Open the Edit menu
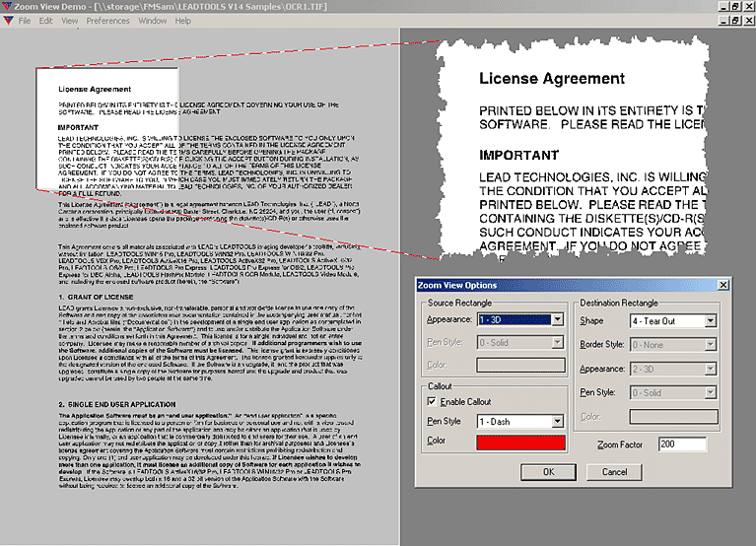The height and width of the screenshot is (546, 756). pos(45,21)
